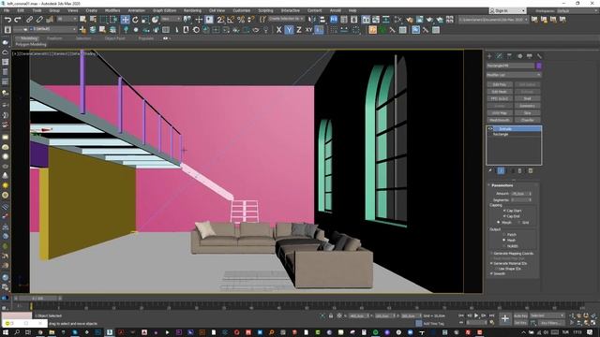
Task: Select Mesh output radio button
Action: click(x=504, y=240)
